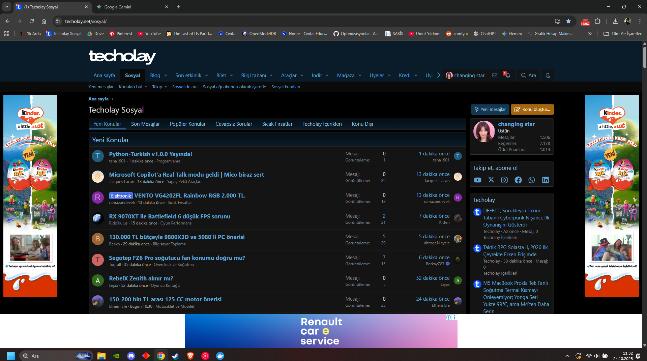Switch to Google Gemini browser tab
647x361 pixels.
pos(133,7)
